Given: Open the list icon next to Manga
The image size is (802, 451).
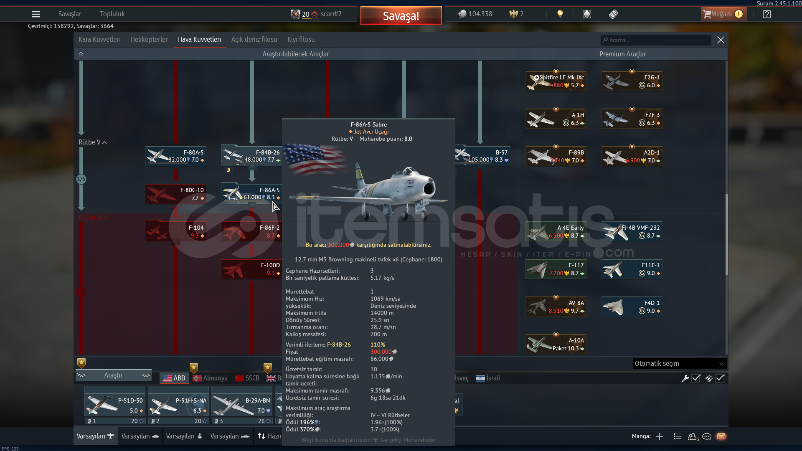Looking at the screenshot, I should click(678, 436).
